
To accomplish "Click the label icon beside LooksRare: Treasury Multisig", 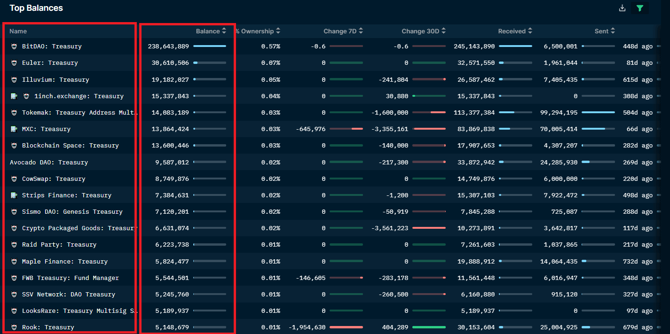I will 14,311.
